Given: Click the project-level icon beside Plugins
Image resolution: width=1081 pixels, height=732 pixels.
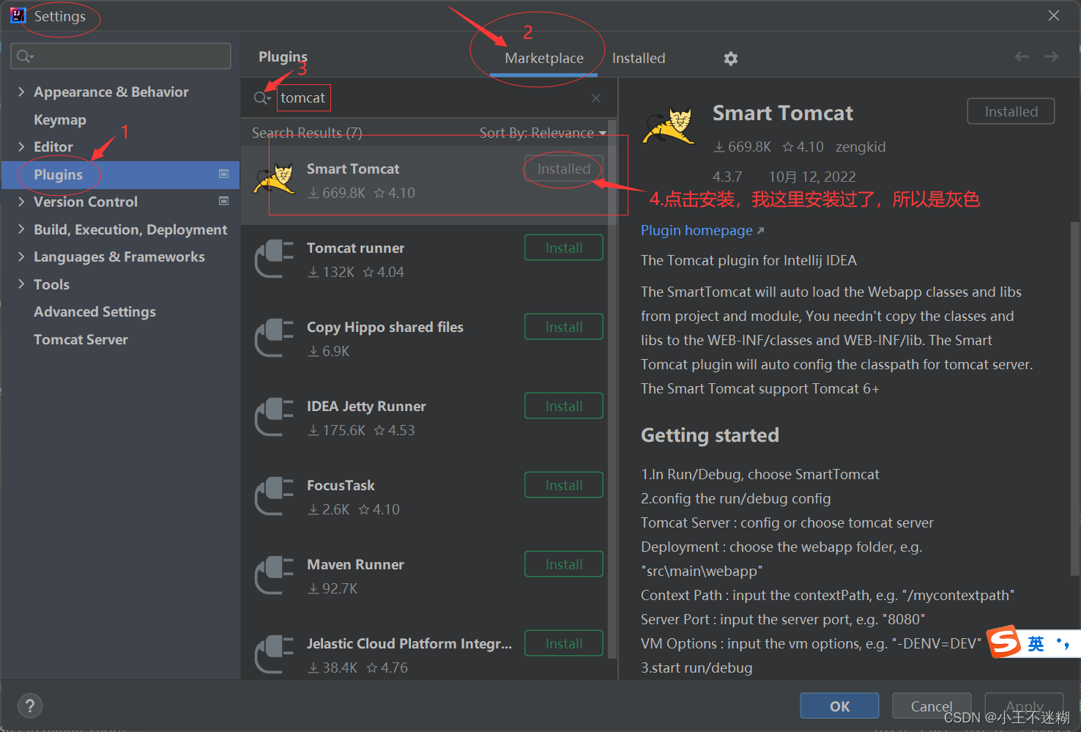Looking at the screenshot, I should (x=224, y=174).
